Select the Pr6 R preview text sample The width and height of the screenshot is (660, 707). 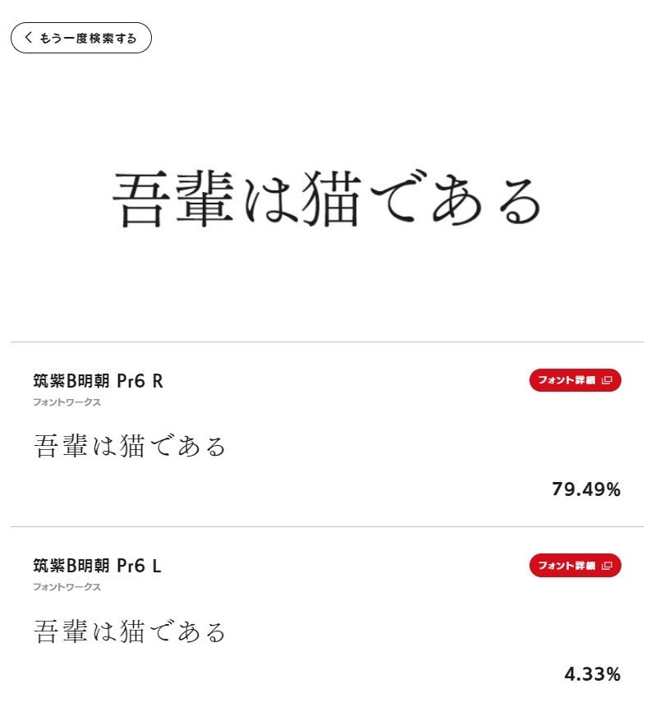130,447
